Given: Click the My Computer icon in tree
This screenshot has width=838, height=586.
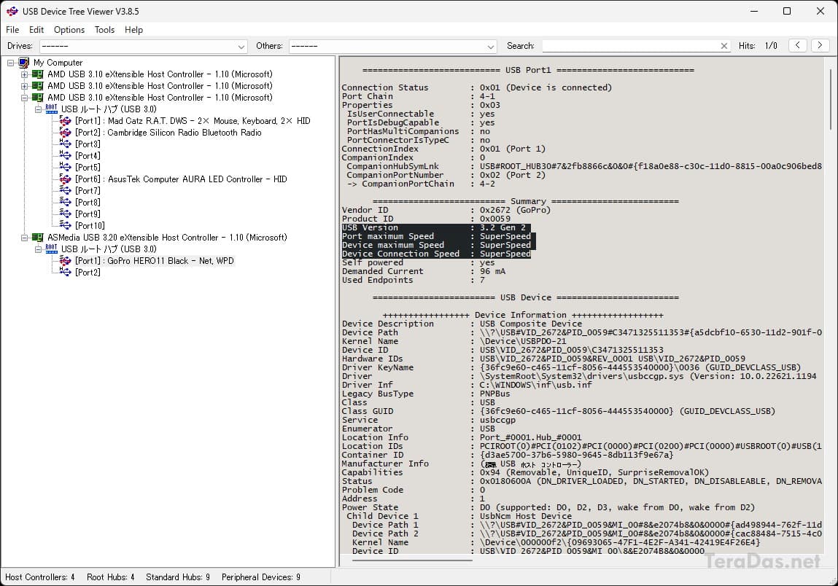Looking at the screenshot, I should click(x=23, y=63).
